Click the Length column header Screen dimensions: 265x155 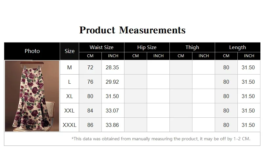[237, 47]
